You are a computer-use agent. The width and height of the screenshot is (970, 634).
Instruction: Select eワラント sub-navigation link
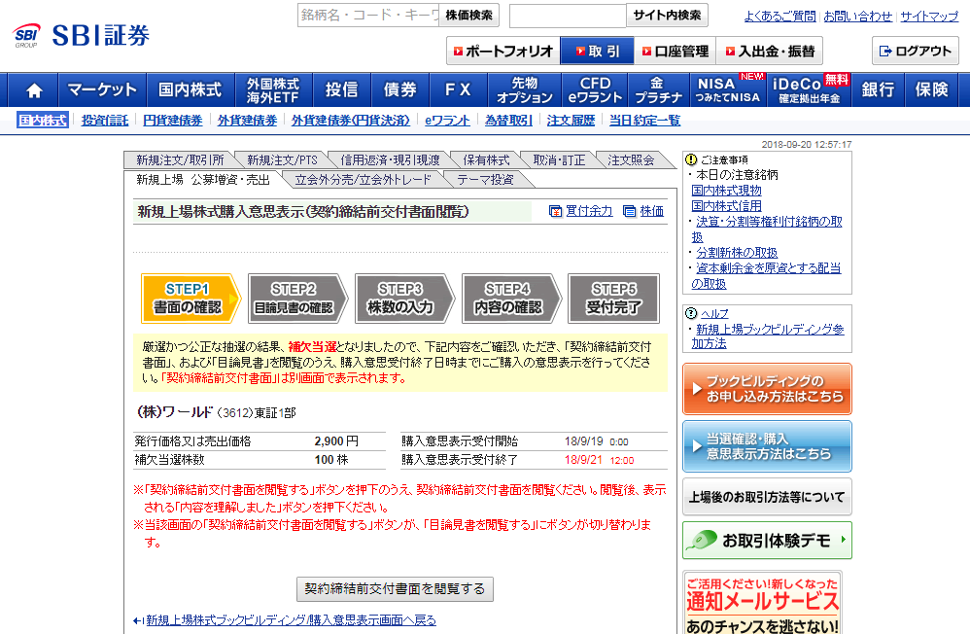click(x=447, y=121)
